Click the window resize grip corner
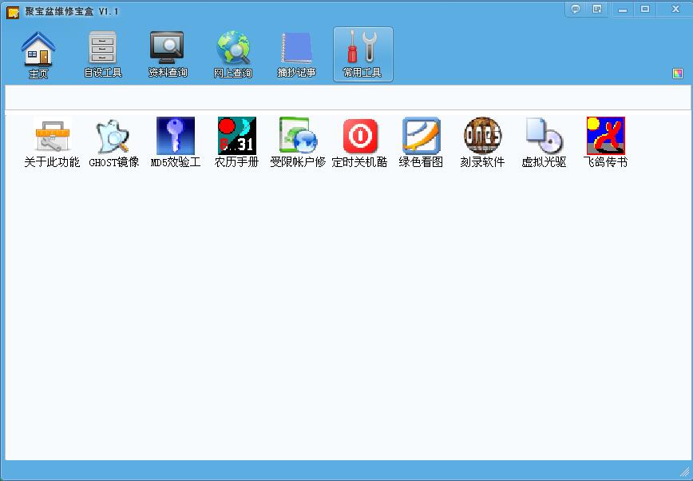Screen dimensions: 693x481 click(x=684, y=471)
